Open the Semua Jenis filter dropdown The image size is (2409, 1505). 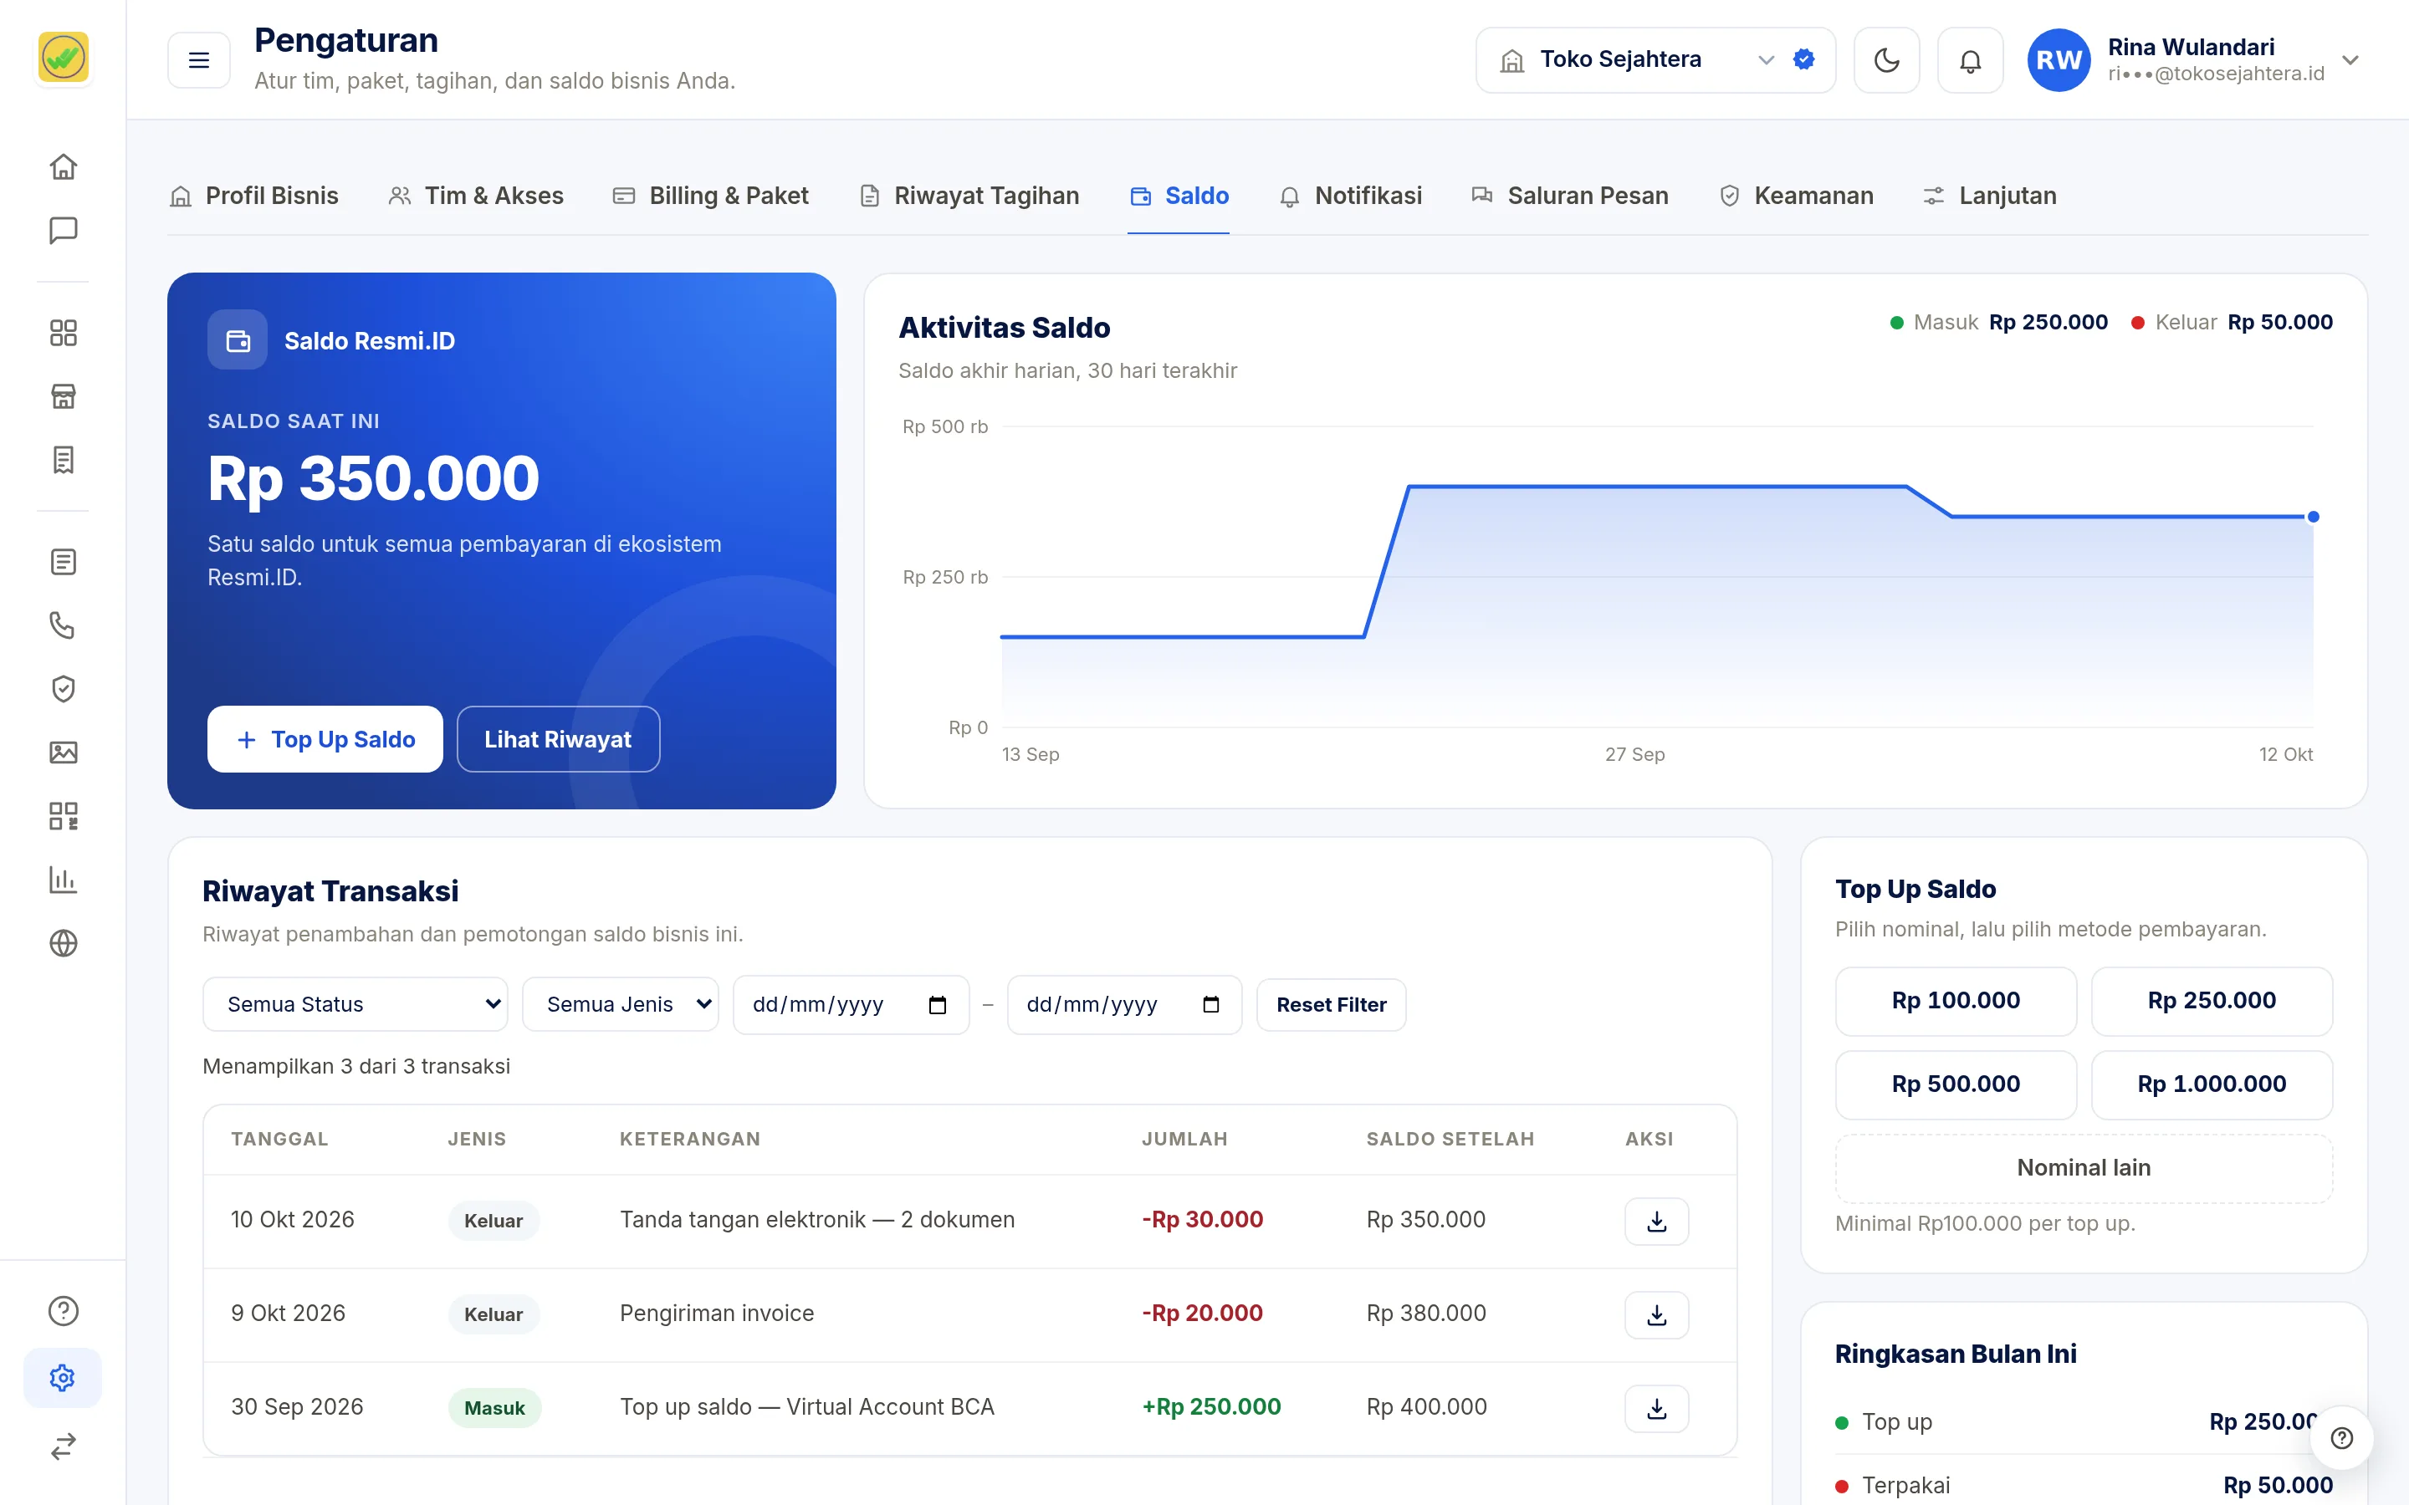click(620, 1004)
